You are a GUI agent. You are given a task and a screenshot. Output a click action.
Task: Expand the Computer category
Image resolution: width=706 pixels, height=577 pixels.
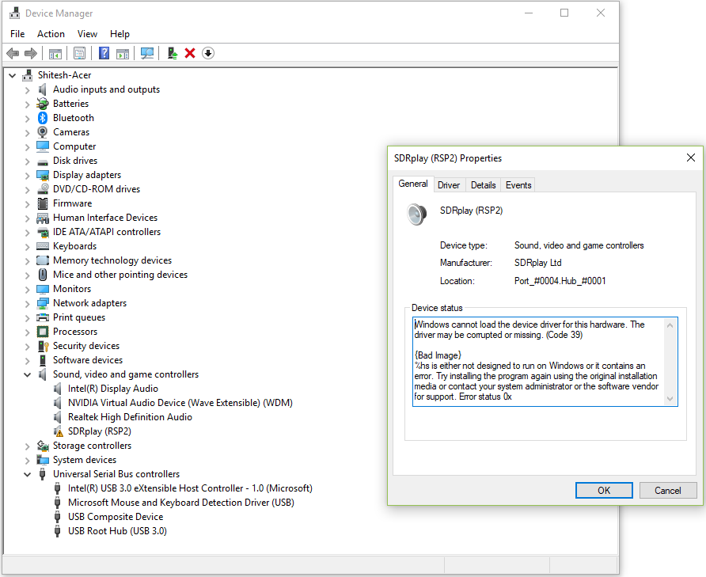pos(28,147)
